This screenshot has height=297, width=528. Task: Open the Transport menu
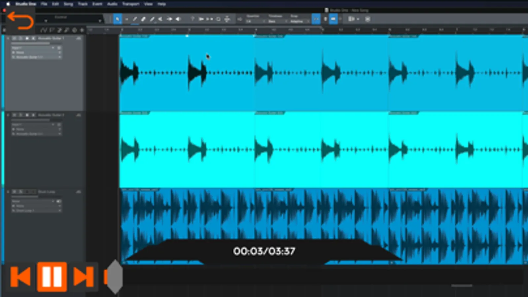(x=131, y=4)
